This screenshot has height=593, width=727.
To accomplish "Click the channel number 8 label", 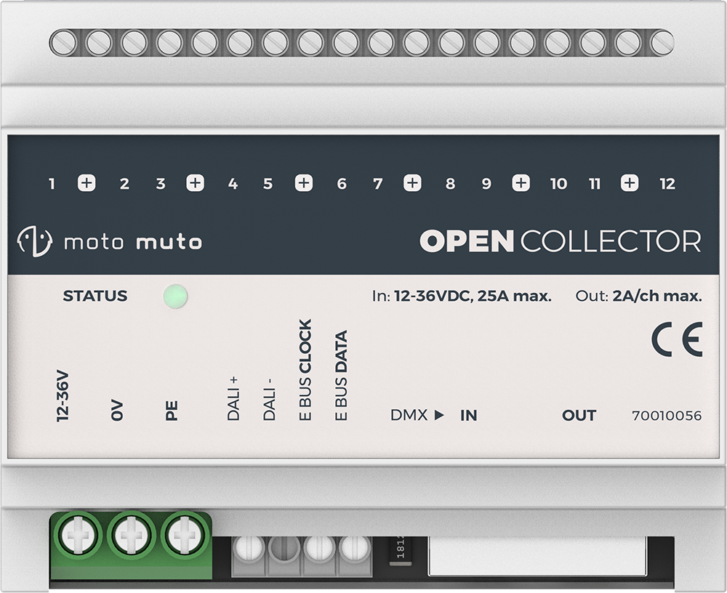I will click(450, 184).
